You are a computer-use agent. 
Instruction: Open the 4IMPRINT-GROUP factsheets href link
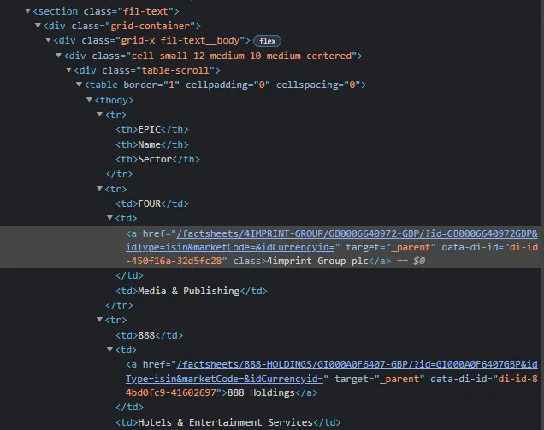point(332,240)
